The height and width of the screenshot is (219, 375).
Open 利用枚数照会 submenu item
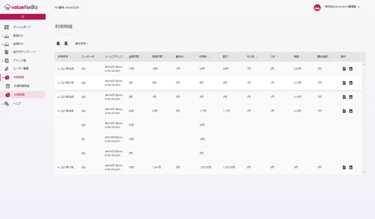click(x=22, y=86)
